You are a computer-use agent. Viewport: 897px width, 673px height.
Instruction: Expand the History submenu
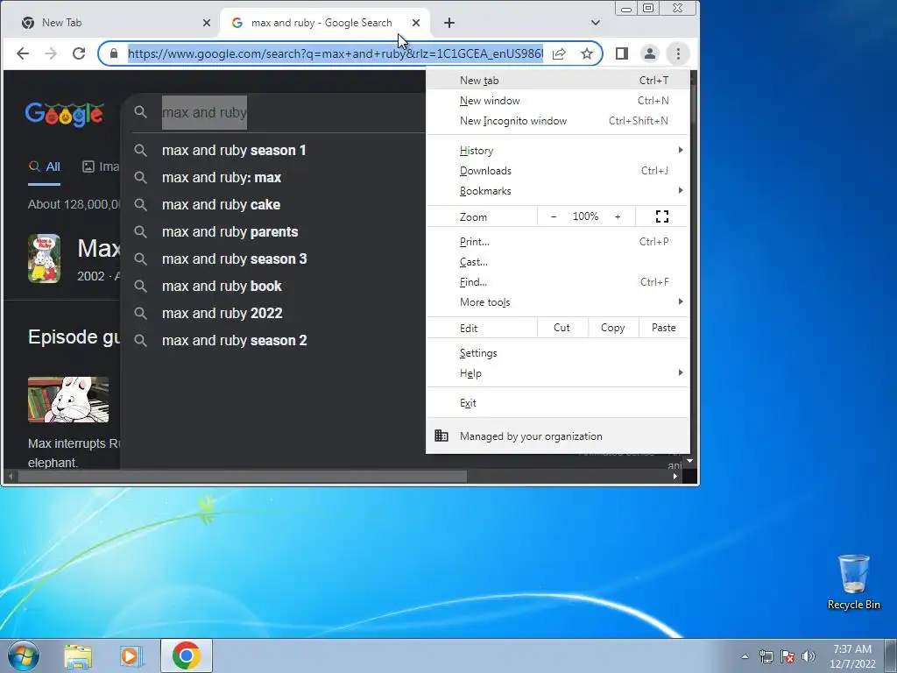point(557,151)
